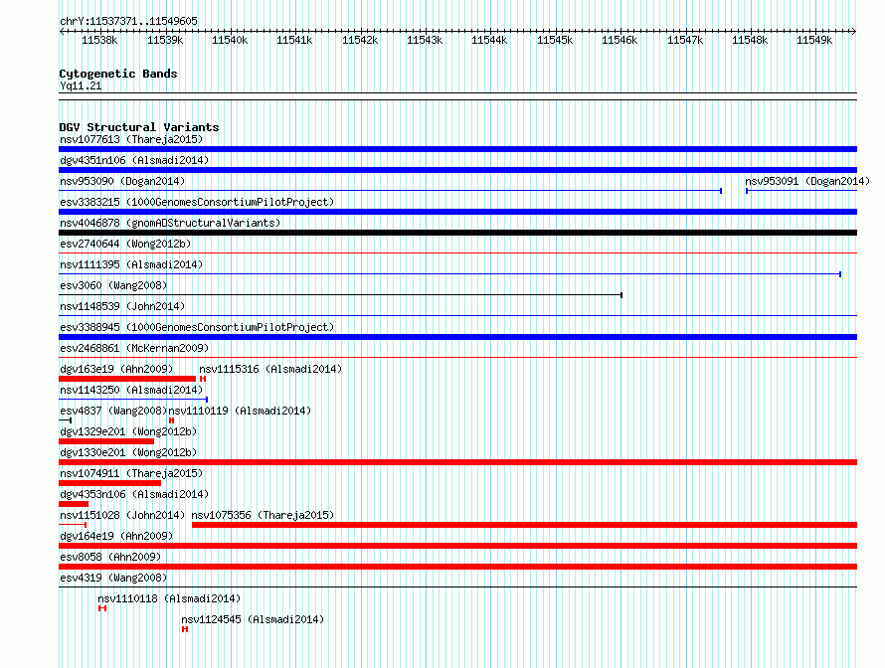Open esv8058 (Ahn2009) variant
Screen dimensions: 885x668
click(110, 557)
